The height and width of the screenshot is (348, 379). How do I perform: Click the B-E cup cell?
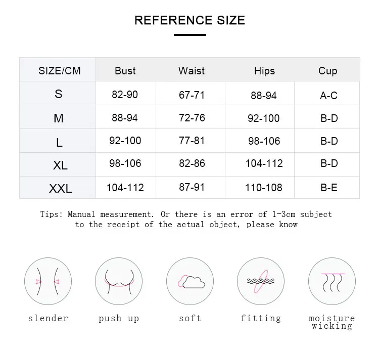tap(329, 188)
